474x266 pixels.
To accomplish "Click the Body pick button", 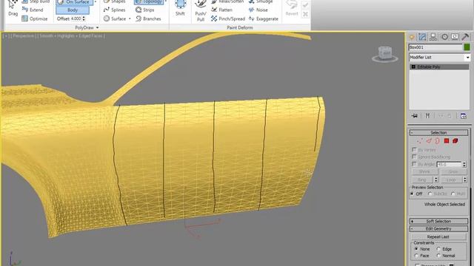I will (x=73, y=10).
